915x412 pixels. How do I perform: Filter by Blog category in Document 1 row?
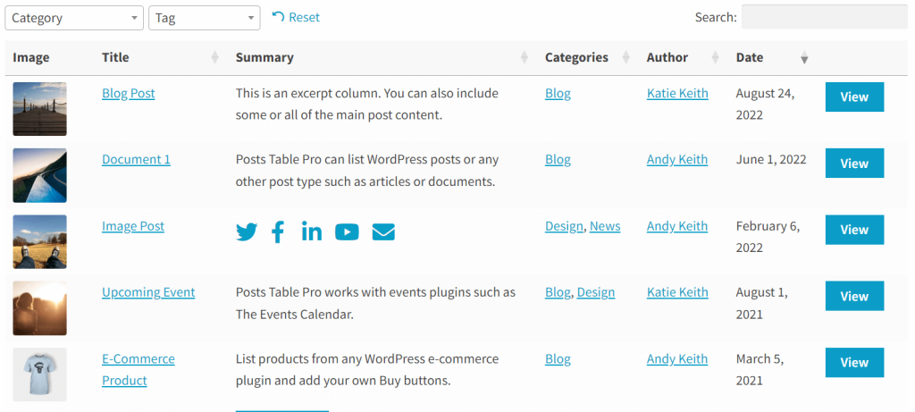tap(558, 159)
